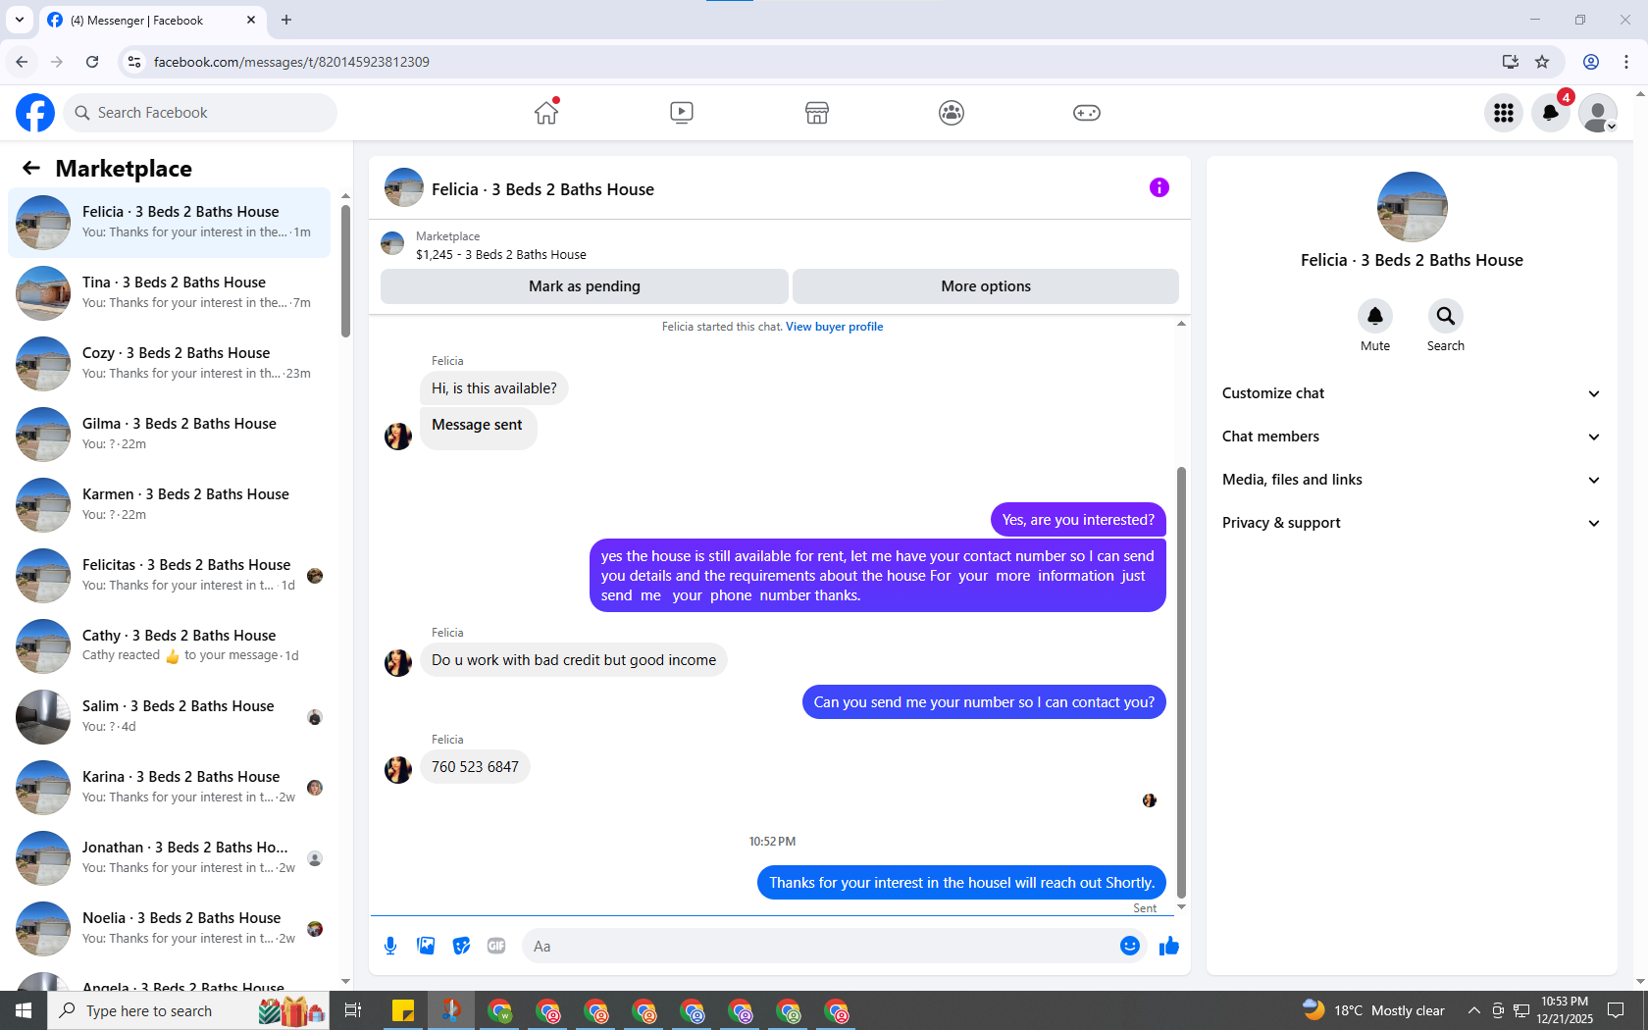Open the Video tab icon
Image resolution: width=1648 pixels, height=1030 pixels.
[682, 113]
